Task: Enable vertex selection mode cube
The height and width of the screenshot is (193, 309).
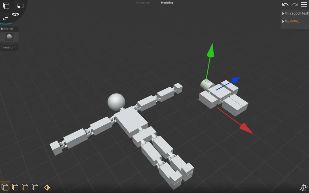Action: coord(35,187)
